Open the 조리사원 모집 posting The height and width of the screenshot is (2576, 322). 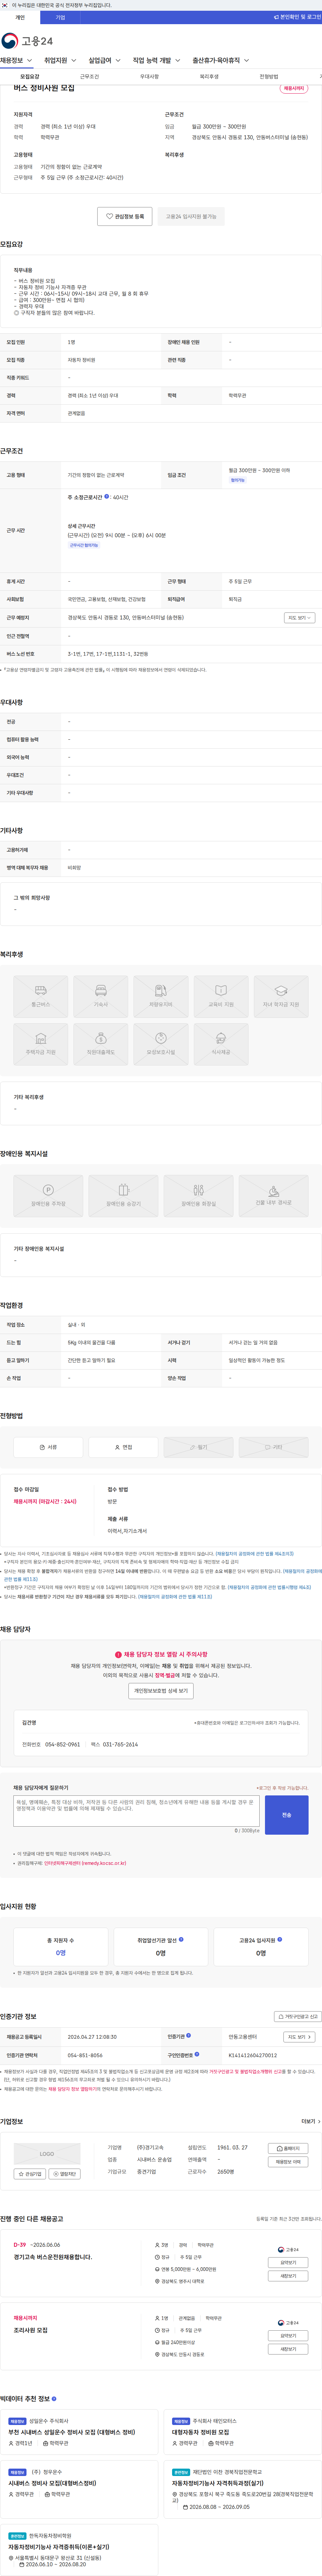pos(30,2330)
